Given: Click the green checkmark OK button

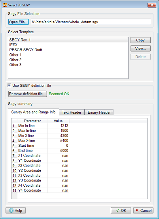Looking at the screenshot, I should click(121, 210).
